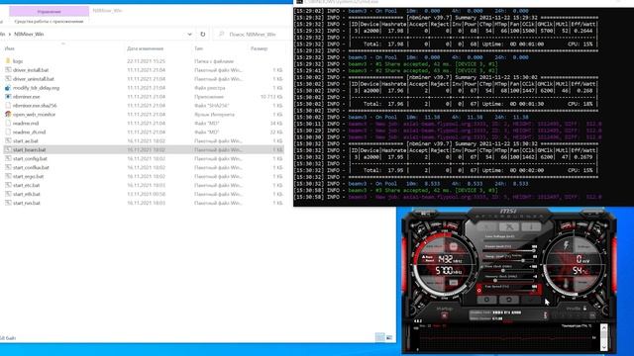
Task: Select the start_ergo.bat file name
Action: 28,176
